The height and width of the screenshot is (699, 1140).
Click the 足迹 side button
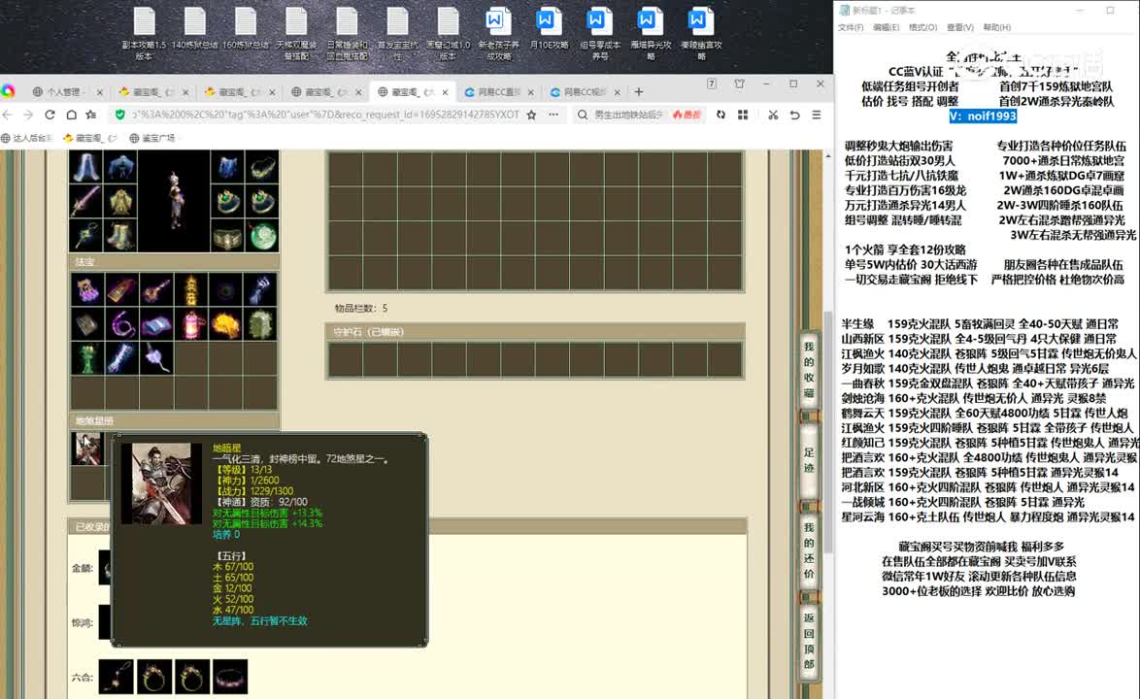click(x=809, y=459)
